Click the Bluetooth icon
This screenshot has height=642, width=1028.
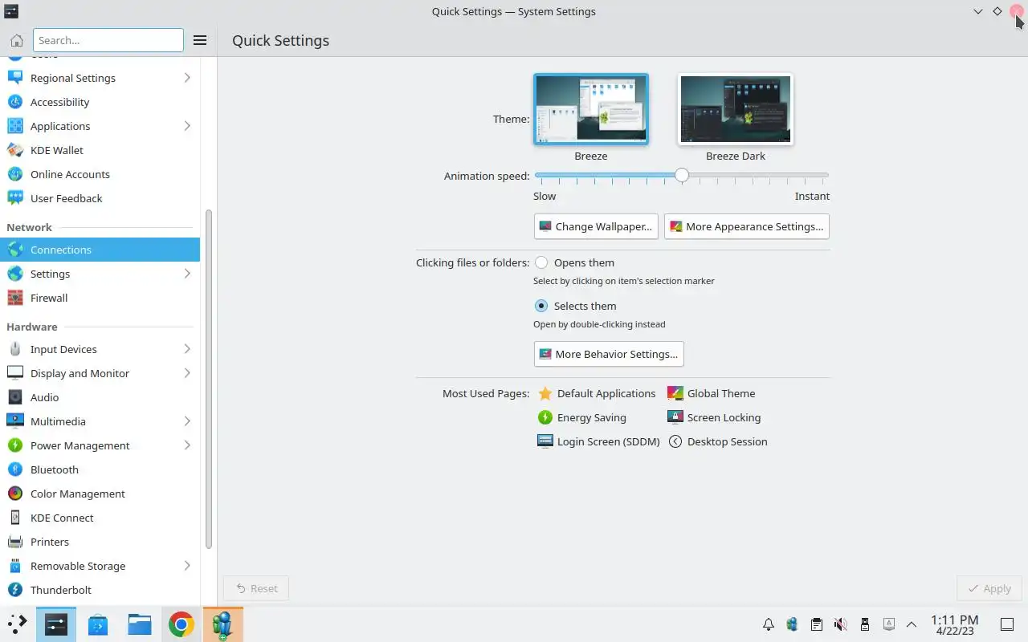coord(14,469)
